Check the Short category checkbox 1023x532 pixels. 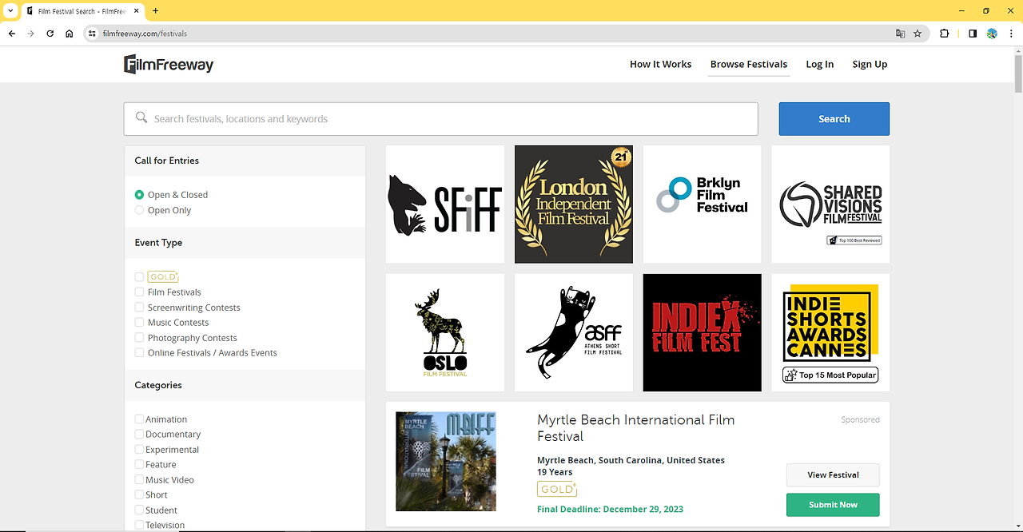point(140,495)
